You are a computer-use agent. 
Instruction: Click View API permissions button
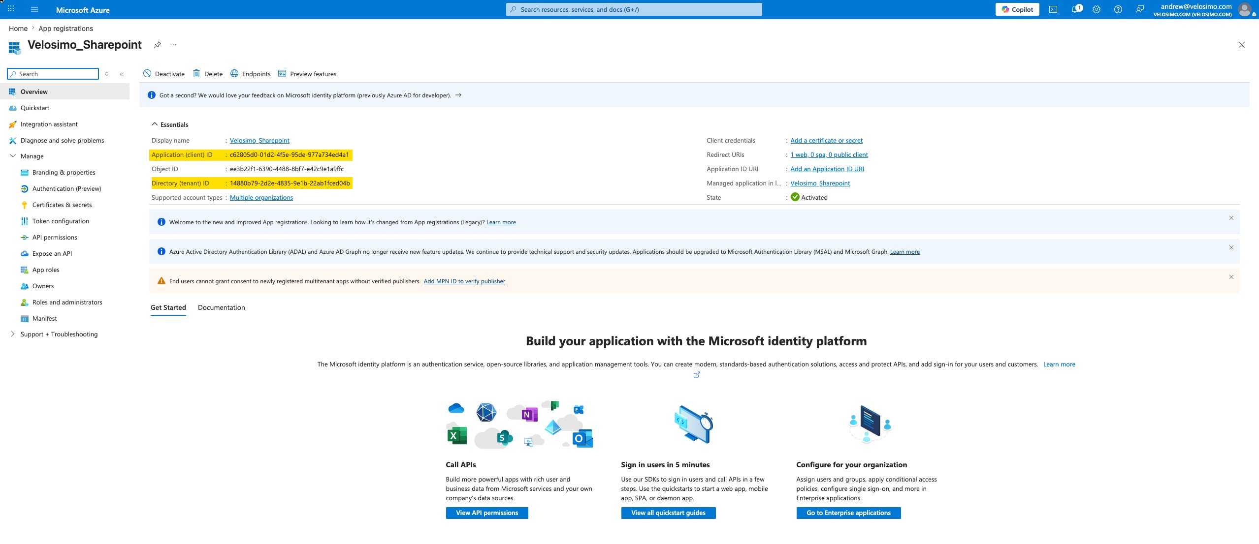pos(487,513)
